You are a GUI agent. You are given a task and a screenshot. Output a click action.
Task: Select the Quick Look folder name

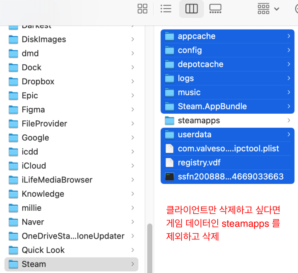click(43, 250)
